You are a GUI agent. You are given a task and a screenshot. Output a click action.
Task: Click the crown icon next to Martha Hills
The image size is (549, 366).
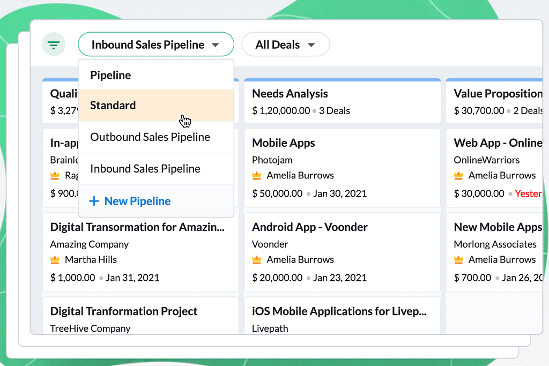tap(55, 259)
